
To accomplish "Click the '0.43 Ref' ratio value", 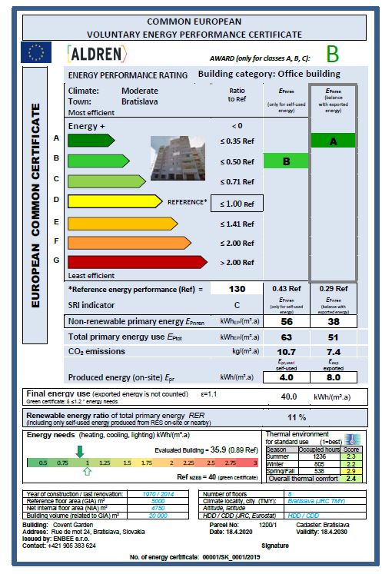I will [x=287, y=288].
